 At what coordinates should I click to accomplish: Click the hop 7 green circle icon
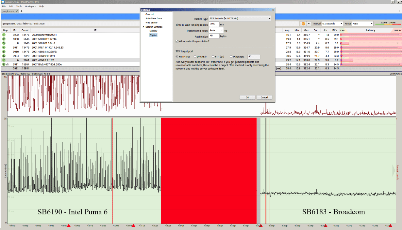[x=4, y=60]
